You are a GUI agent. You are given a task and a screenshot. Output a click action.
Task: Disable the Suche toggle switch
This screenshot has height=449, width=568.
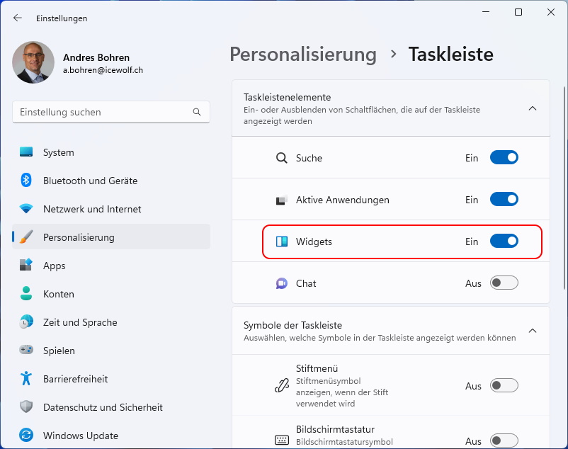point(504,157)
